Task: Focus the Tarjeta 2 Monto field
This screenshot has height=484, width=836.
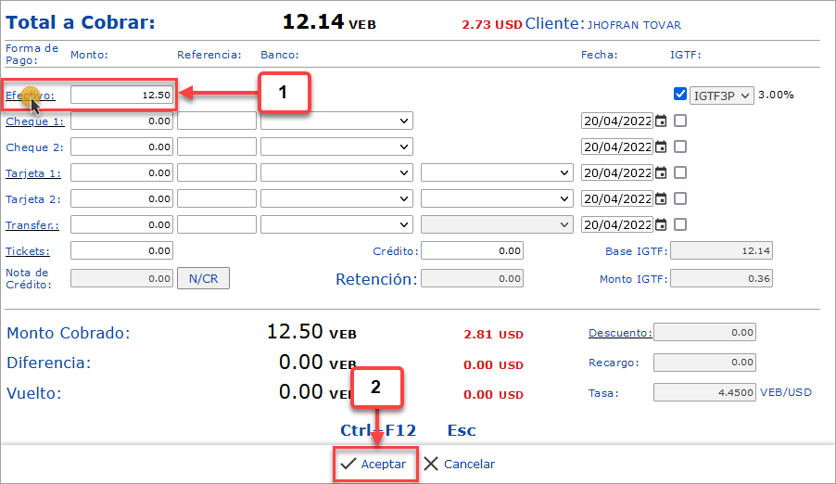Action: pyautogui.click(x=121, y=198)
